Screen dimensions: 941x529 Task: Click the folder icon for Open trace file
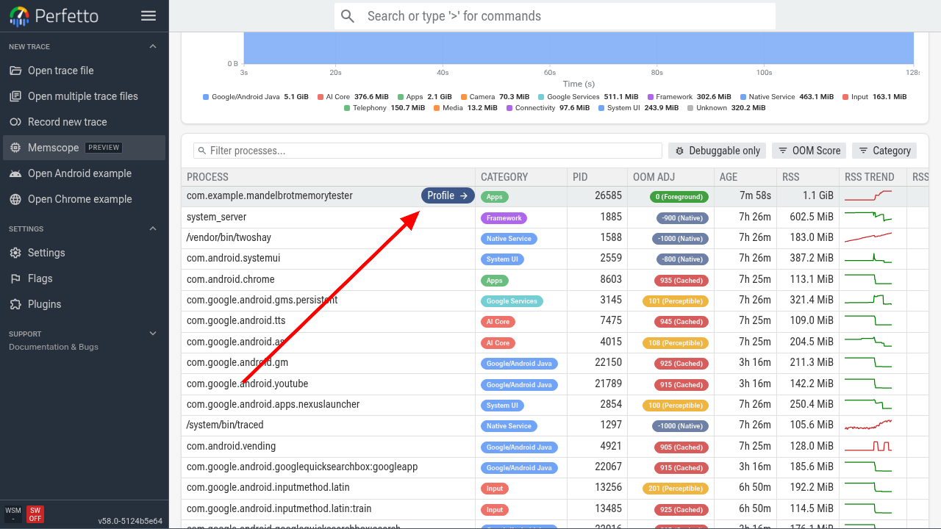15,71
